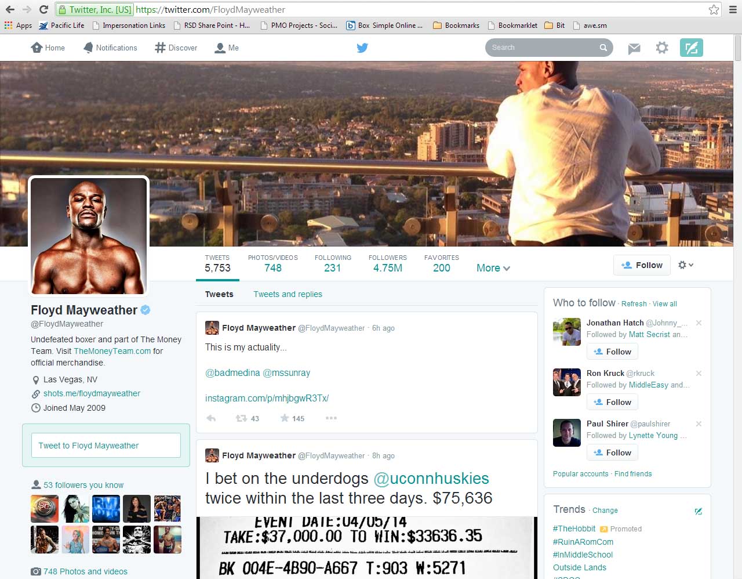
Task: Dismiss Paul Shirer suggestion
Action: 699,424
